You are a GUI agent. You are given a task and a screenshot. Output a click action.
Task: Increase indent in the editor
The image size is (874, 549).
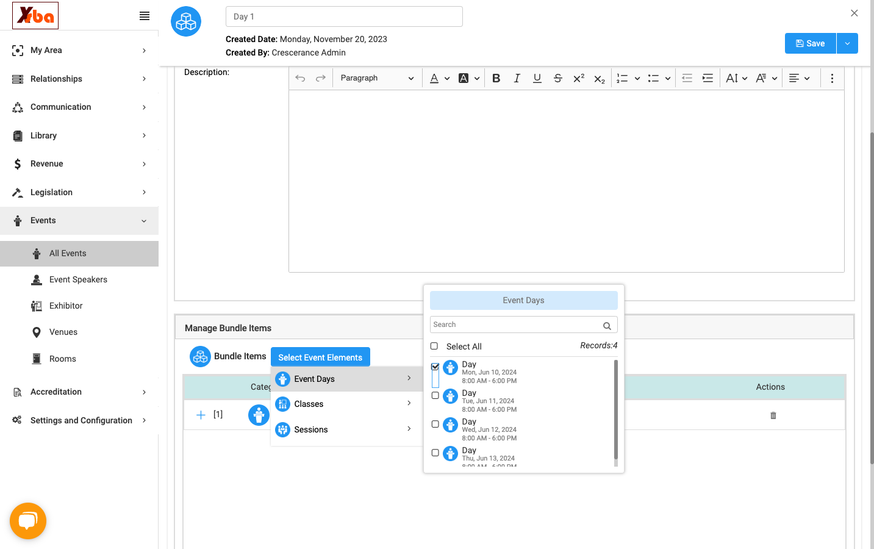(x=707, y=78)
